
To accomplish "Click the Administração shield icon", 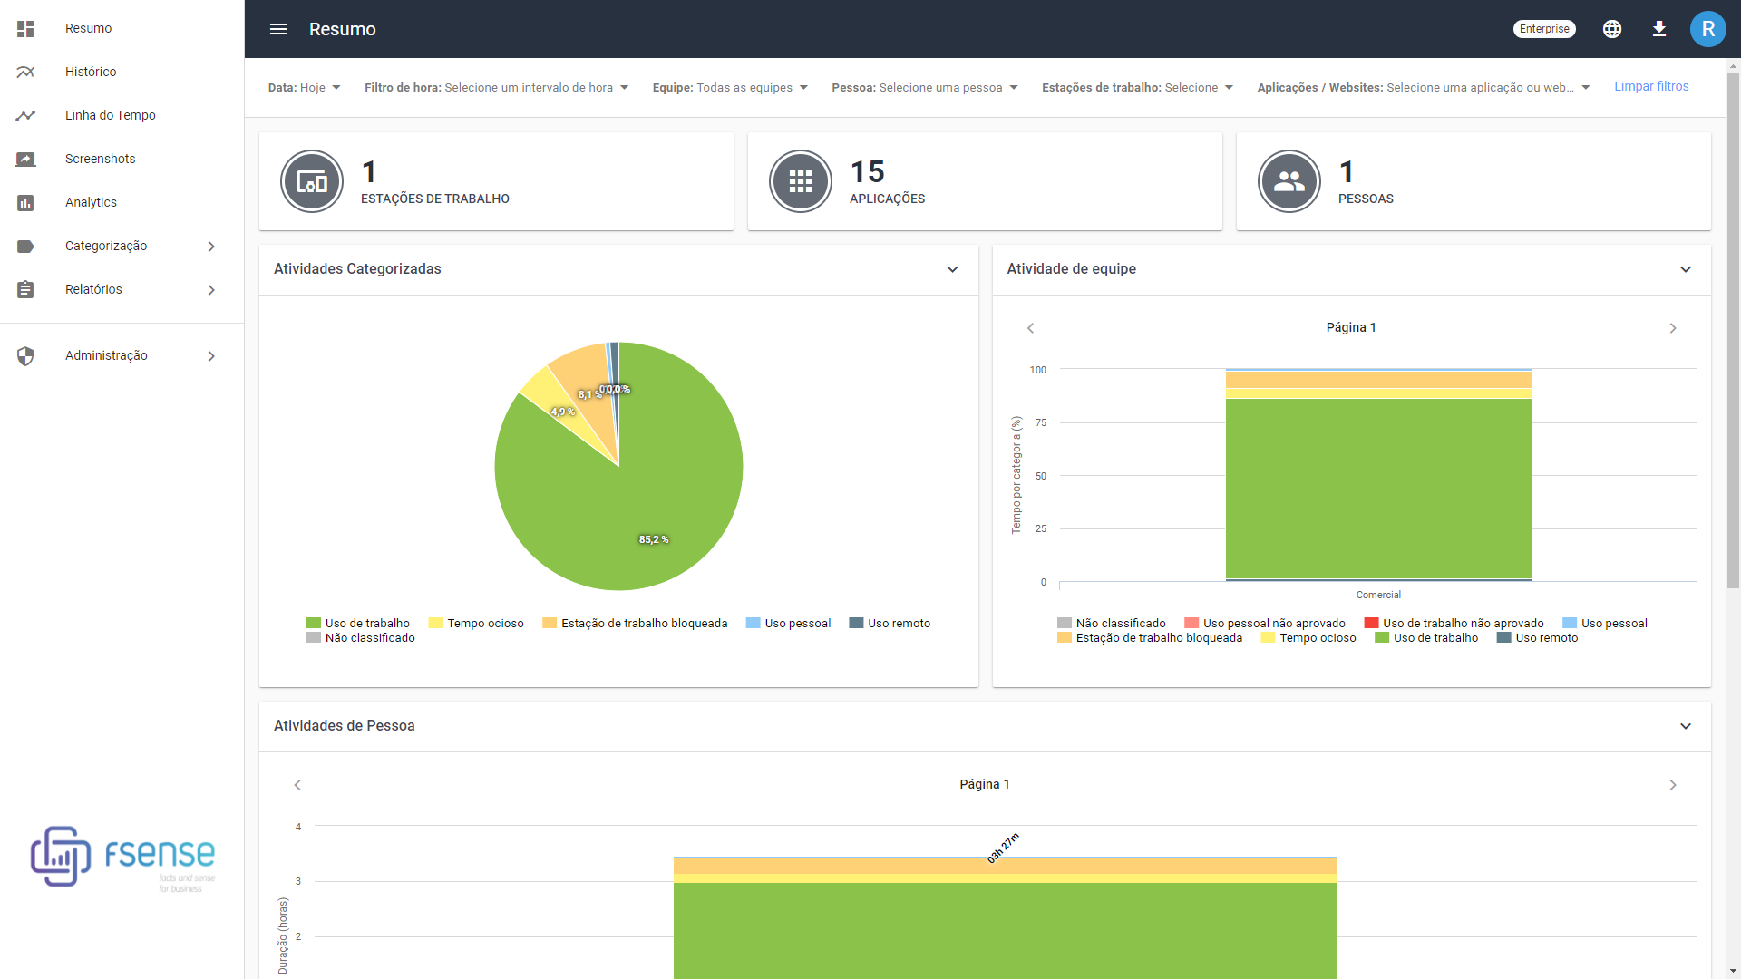I will point(25,355).
